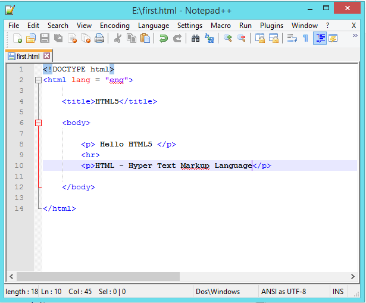
Task: Click Ln : 10 status text
Action: pos(51,292)
